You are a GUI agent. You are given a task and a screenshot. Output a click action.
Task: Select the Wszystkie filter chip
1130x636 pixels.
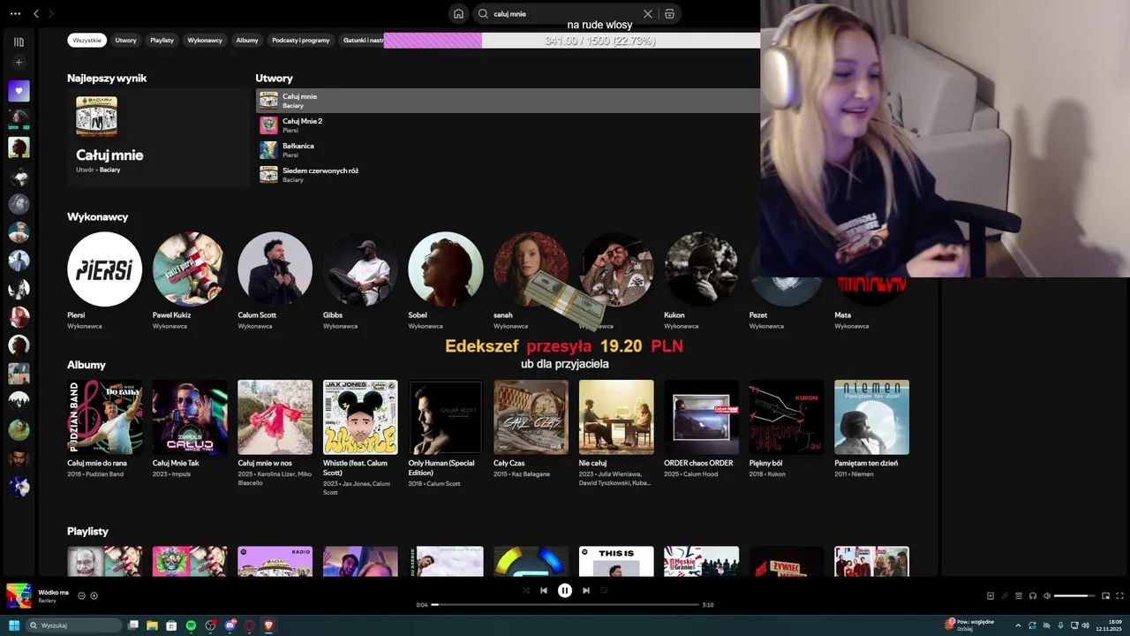[87, 40]
